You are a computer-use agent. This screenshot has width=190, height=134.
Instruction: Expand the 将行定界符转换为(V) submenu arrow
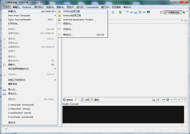click(55, 69)
